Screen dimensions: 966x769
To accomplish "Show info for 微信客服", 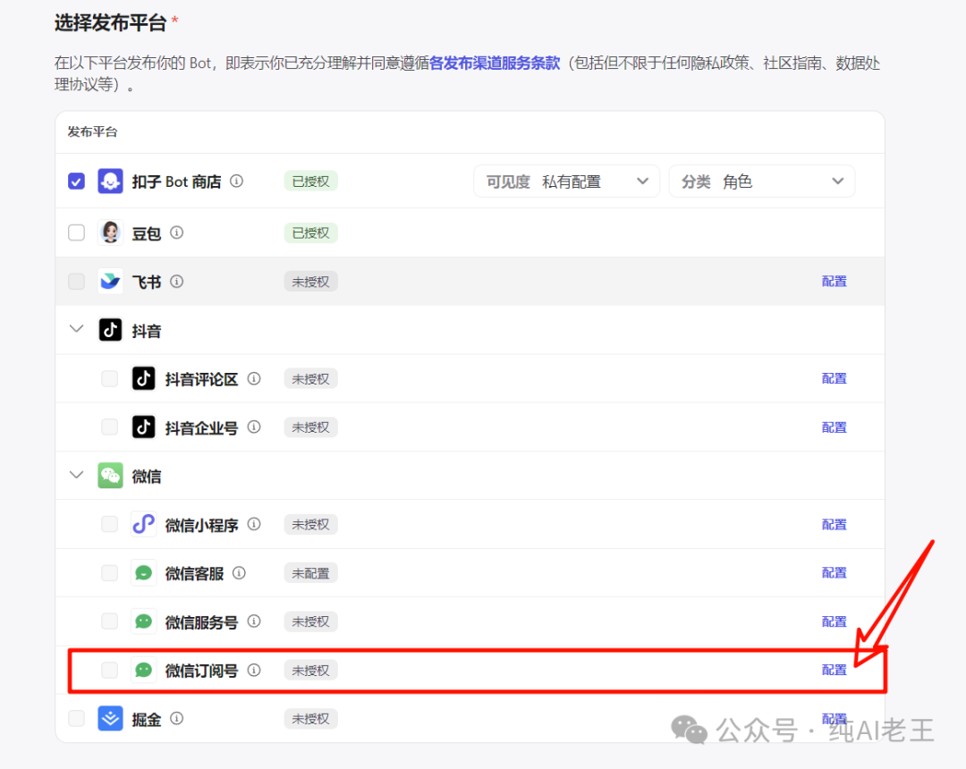I will (x=239, y=573).
